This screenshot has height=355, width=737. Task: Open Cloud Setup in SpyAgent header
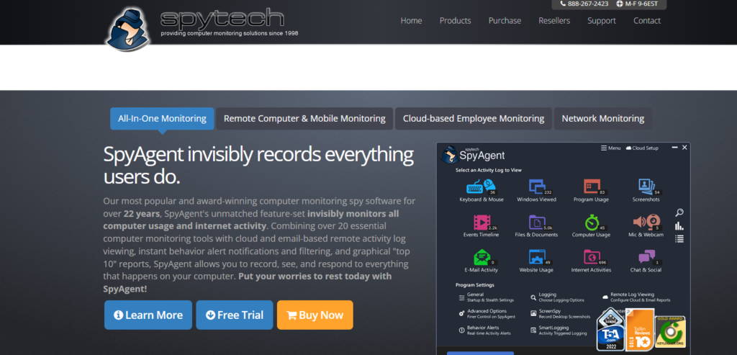pyautogui.click(x=642, y=148)
